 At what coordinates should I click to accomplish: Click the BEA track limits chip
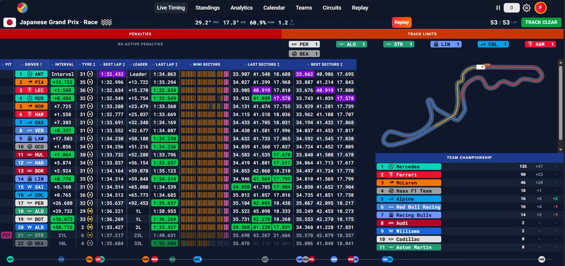305,54
